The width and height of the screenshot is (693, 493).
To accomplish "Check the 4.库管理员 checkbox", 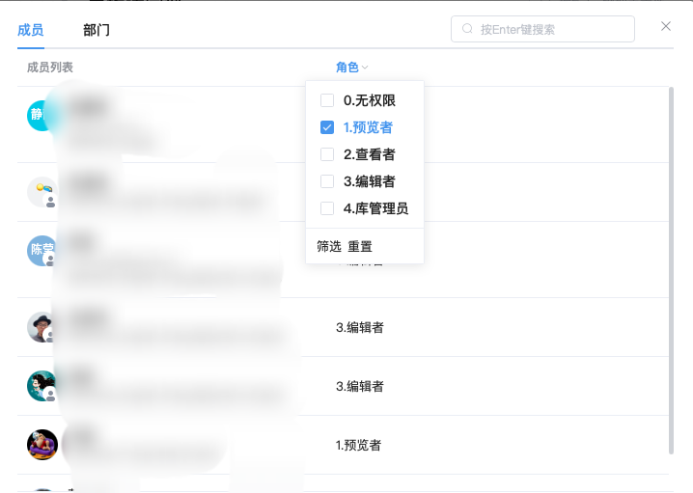I will pyautogui.click(x=327, y=208).
